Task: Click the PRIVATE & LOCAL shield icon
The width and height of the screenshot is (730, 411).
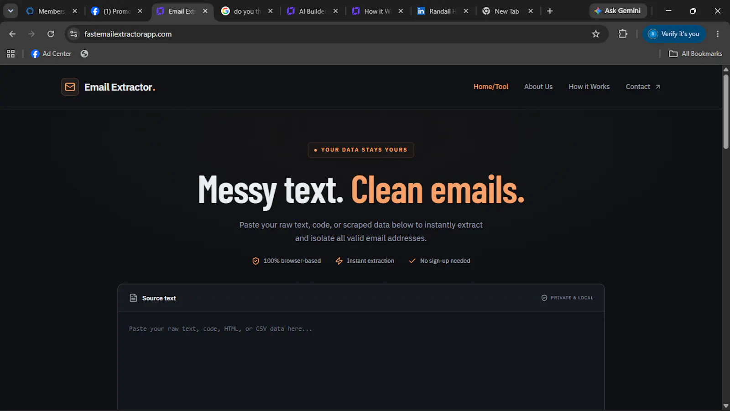Action: [x=544, y=298]
